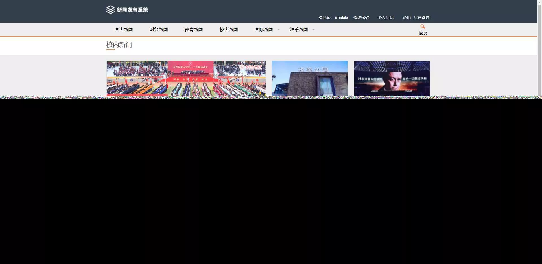The width and height of the screenshot is (542, 264).
Task: Go to the 教育新闻 section
Action: tap(194, 30)
